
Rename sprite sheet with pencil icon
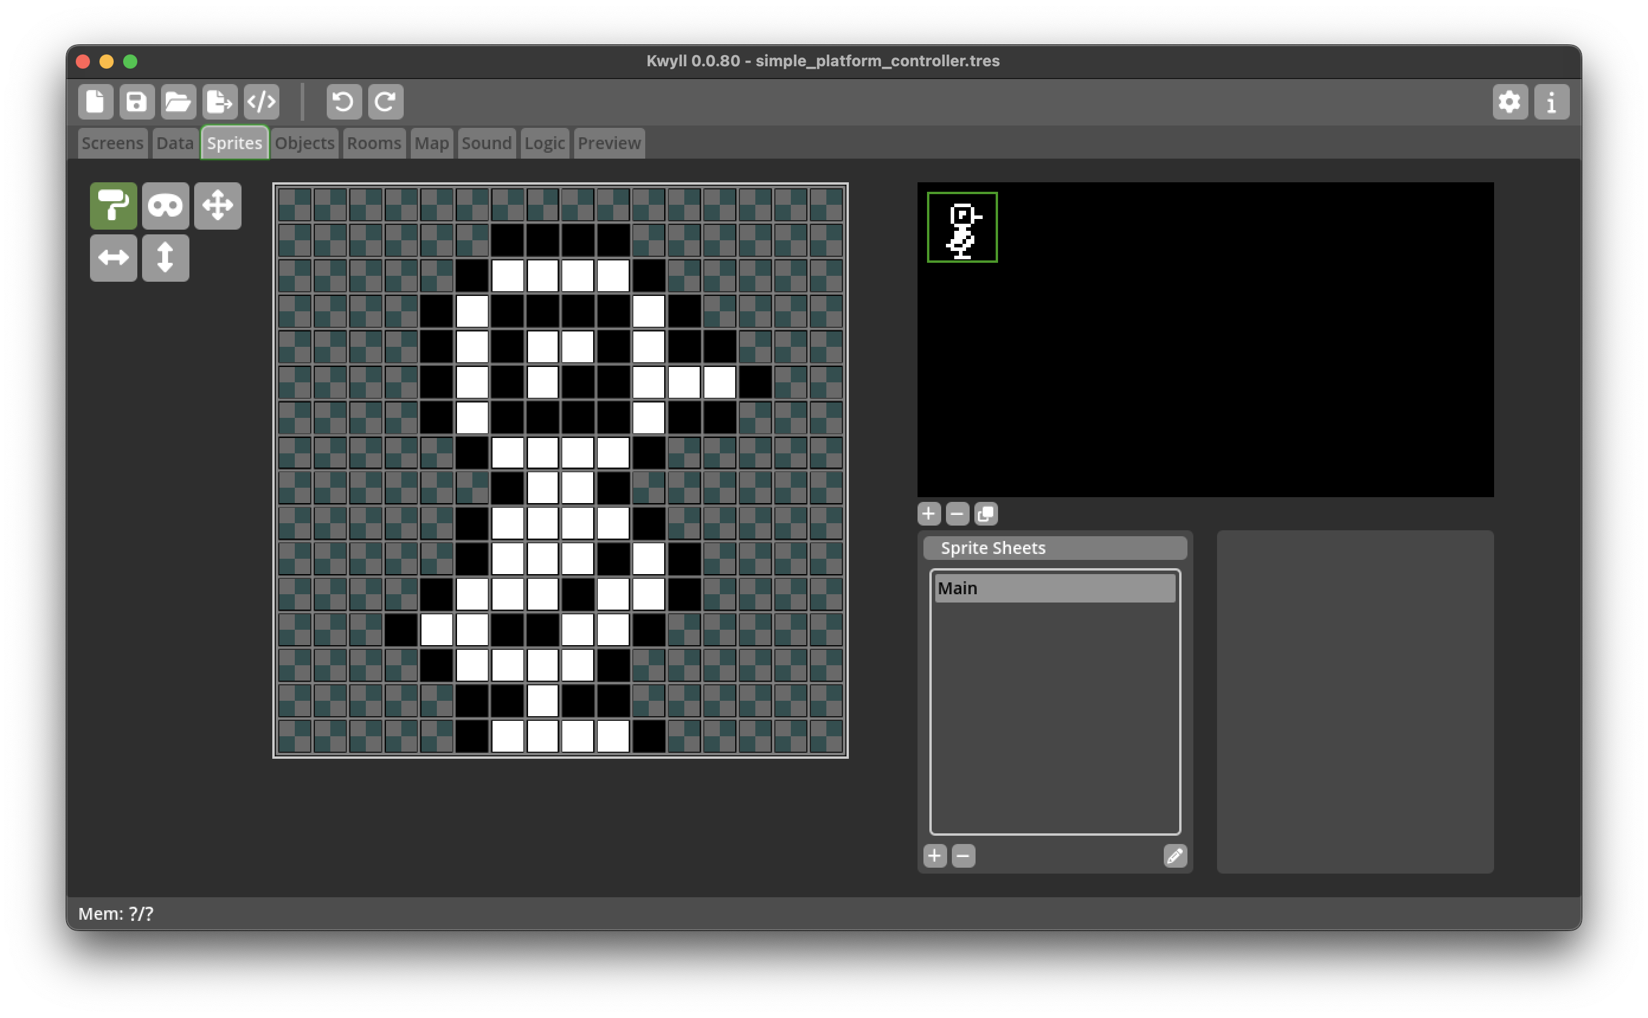(1175, 856)
